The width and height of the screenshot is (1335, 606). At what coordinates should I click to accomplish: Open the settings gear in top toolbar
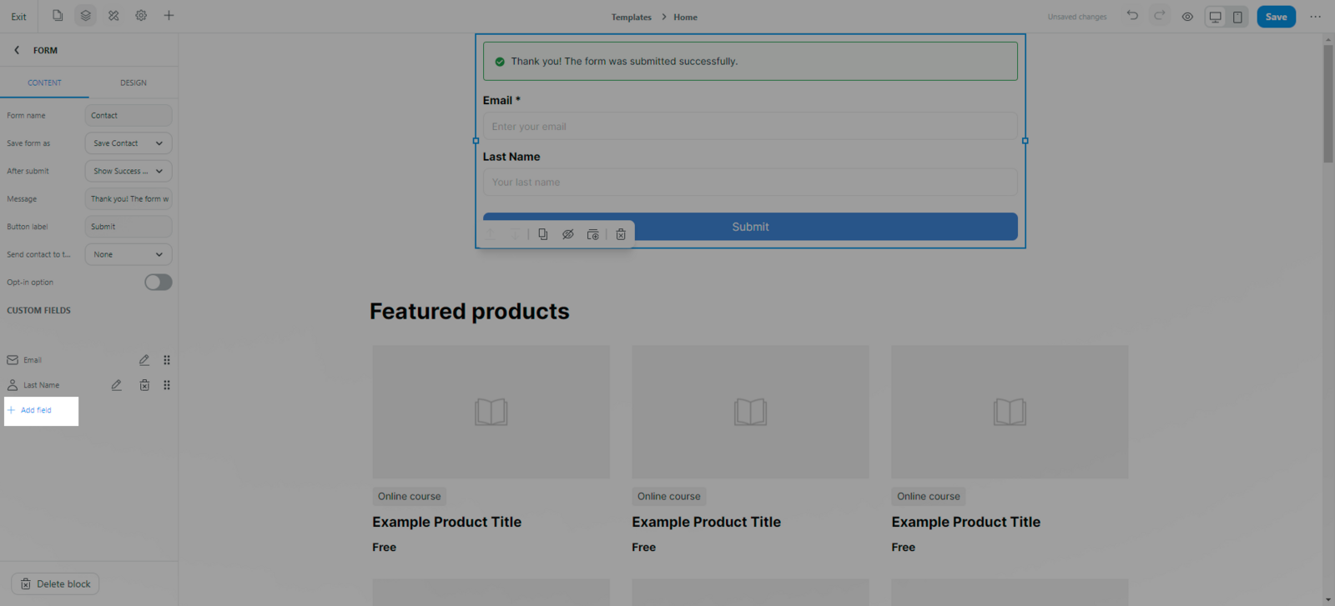coord(141,16)
